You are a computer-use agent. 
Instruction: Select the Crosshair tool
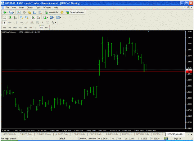(10, 23)
